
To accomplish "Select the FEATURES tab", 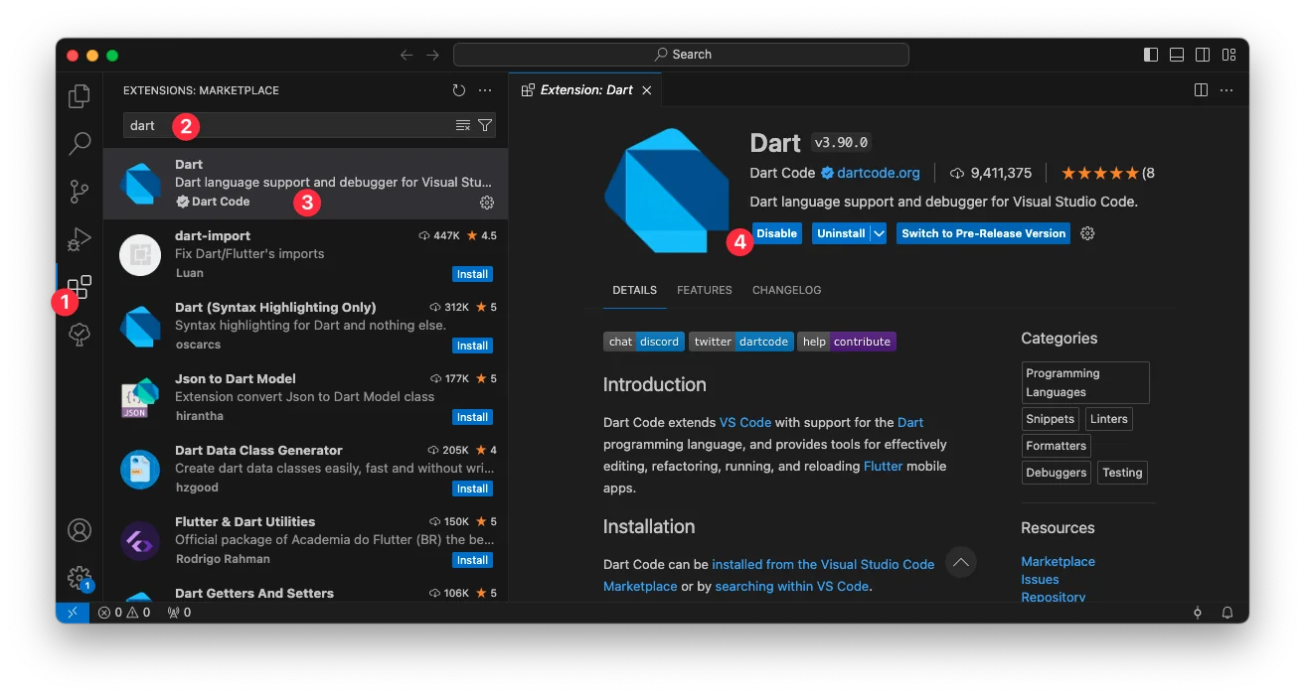I will point(705,290).
